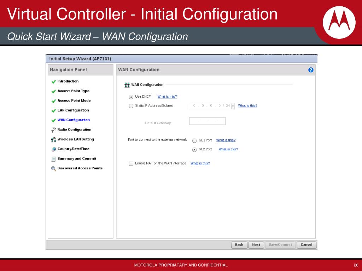Open 'What is this?' link for Enable NAT

coord(200,163)
